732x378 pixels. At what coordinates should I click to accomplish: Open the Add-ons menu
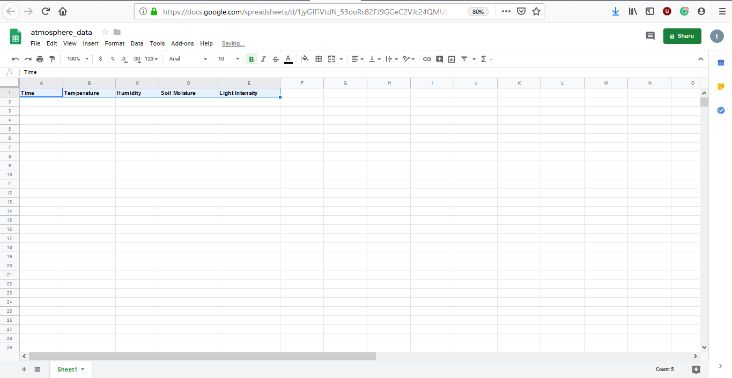click(182, 43)
